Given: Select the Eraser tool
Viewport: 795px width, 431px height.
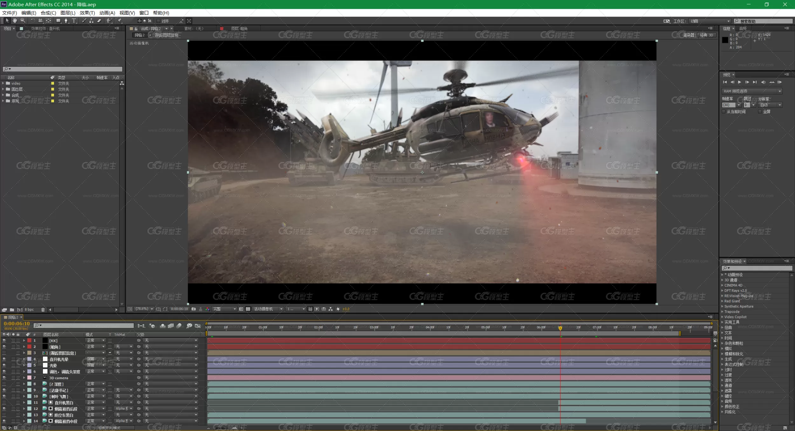Looking at the screenshot, I should pyautogui.click(x=99, y=21).
